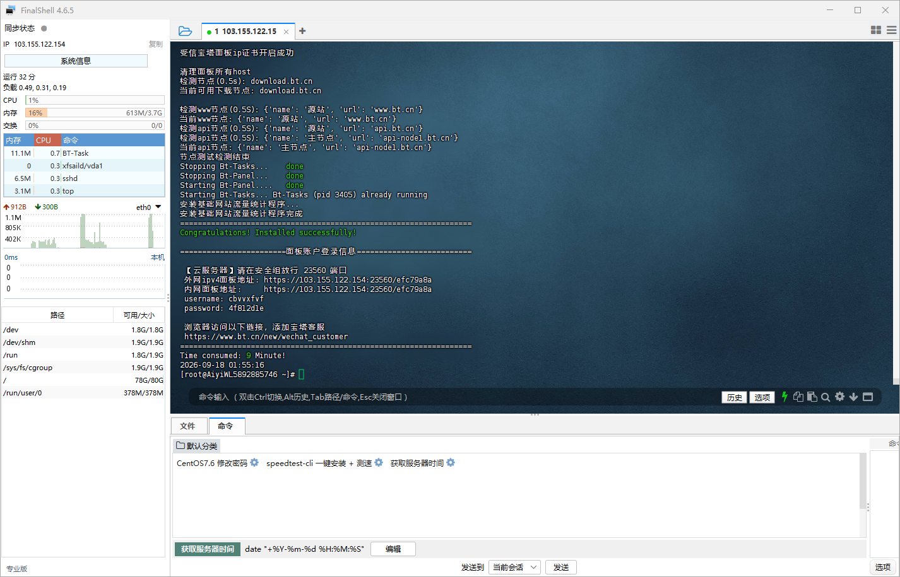Click the 选项 button in the command input bar
Image resolution: width=900 pixels, height=577 pixels.
coord(762,397)
